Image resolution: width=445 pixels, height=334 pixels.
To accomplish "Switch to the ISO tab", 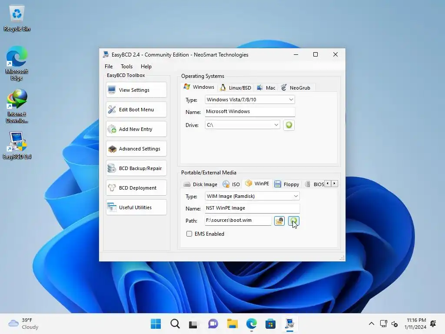I will point(231,184).
